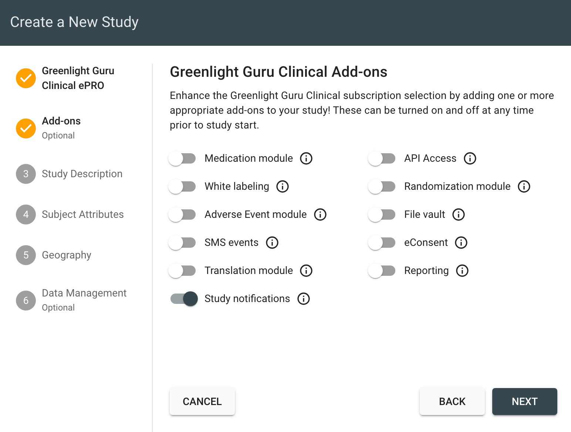Turn on the Reporting add-on
Viewport: 571px width, 432px height.
(x=382, y=271)
